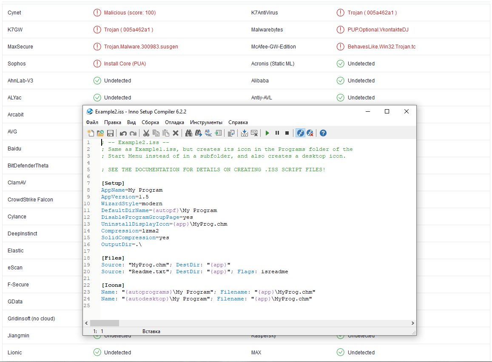Toggle word wrap toolbar icon
The image size is (492, 362).
(x=231, y=133)
